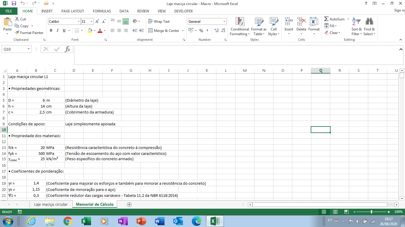Viewport: 405px width, 227px height.
Task: Add a new sheet with plus icon
Action: (x=129, y=204)
